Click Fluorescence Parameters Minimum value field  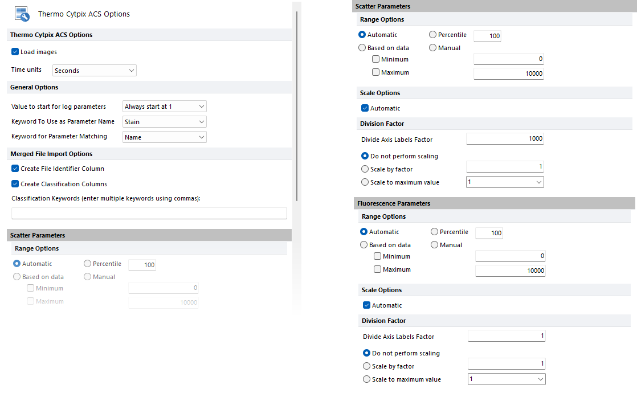[511, 256]
